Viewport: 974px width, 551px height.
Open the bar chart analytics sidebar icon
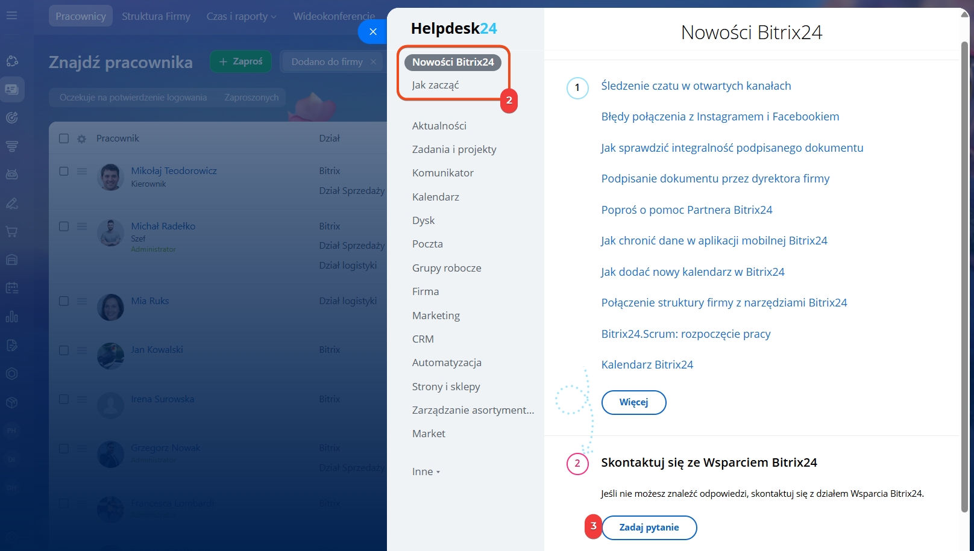coord(12,317)
